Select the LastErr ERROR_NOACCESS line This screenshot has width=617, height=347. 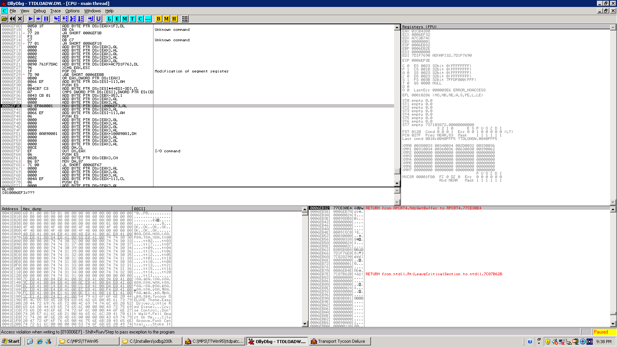pos(450,90)
